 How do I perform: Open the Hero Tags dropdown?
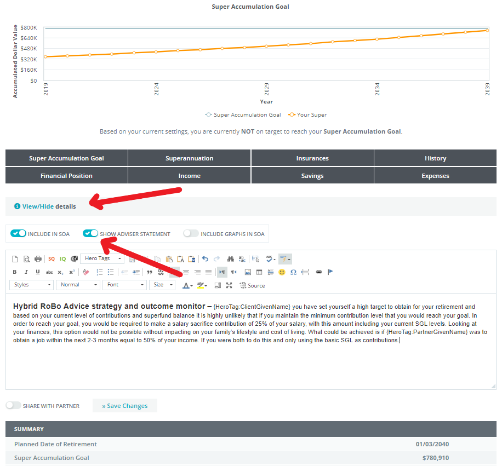pos(102,259)
